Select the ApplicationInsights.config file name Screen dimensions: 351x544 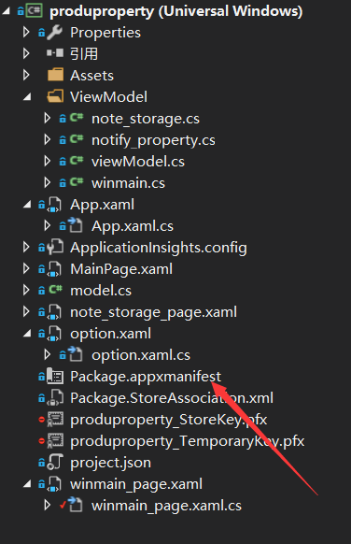159,248
